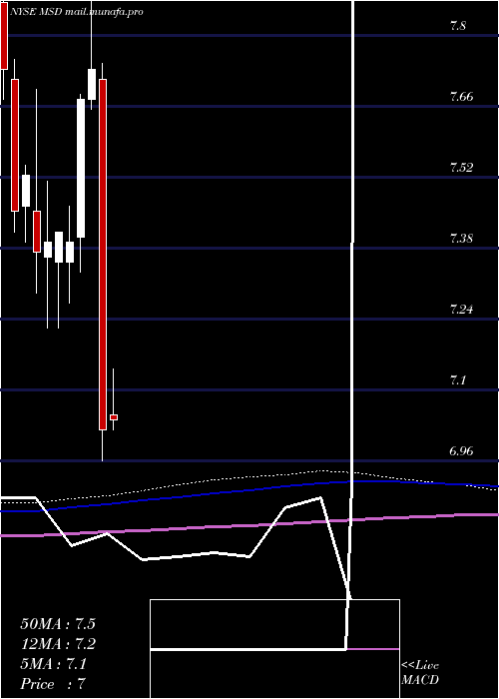The image size is (499, 699).
Task: Click the 7.8 price axis label
Action: pos(457,26)
